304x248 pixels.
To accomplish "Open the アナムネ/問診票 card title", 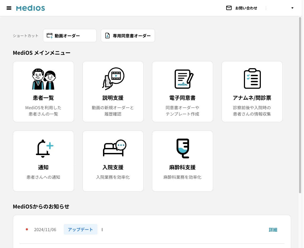I will tap(252, 98).
